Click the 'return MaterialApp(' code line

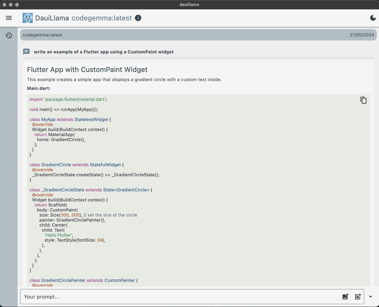pyautogui.click(x=55, y=134)
